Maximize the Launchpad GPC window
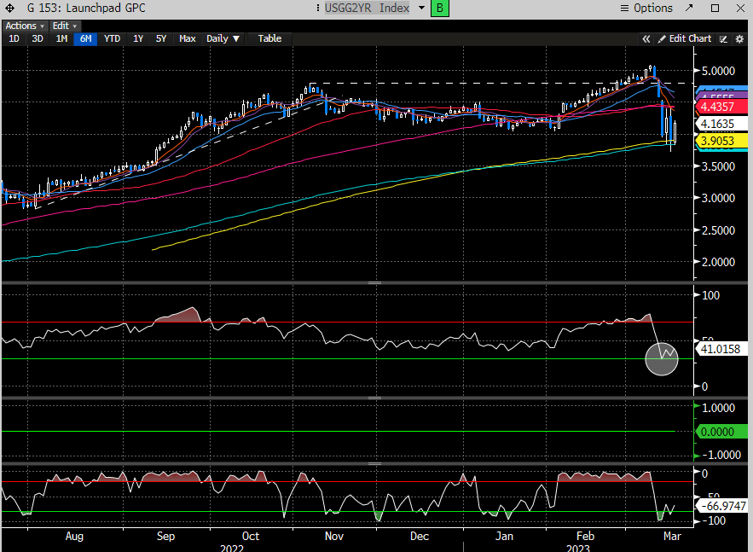Viewport: 753px width, 552px height. tap(715, 8)
